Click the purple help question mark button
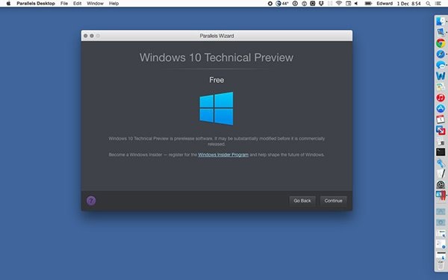 click(91, 201)
